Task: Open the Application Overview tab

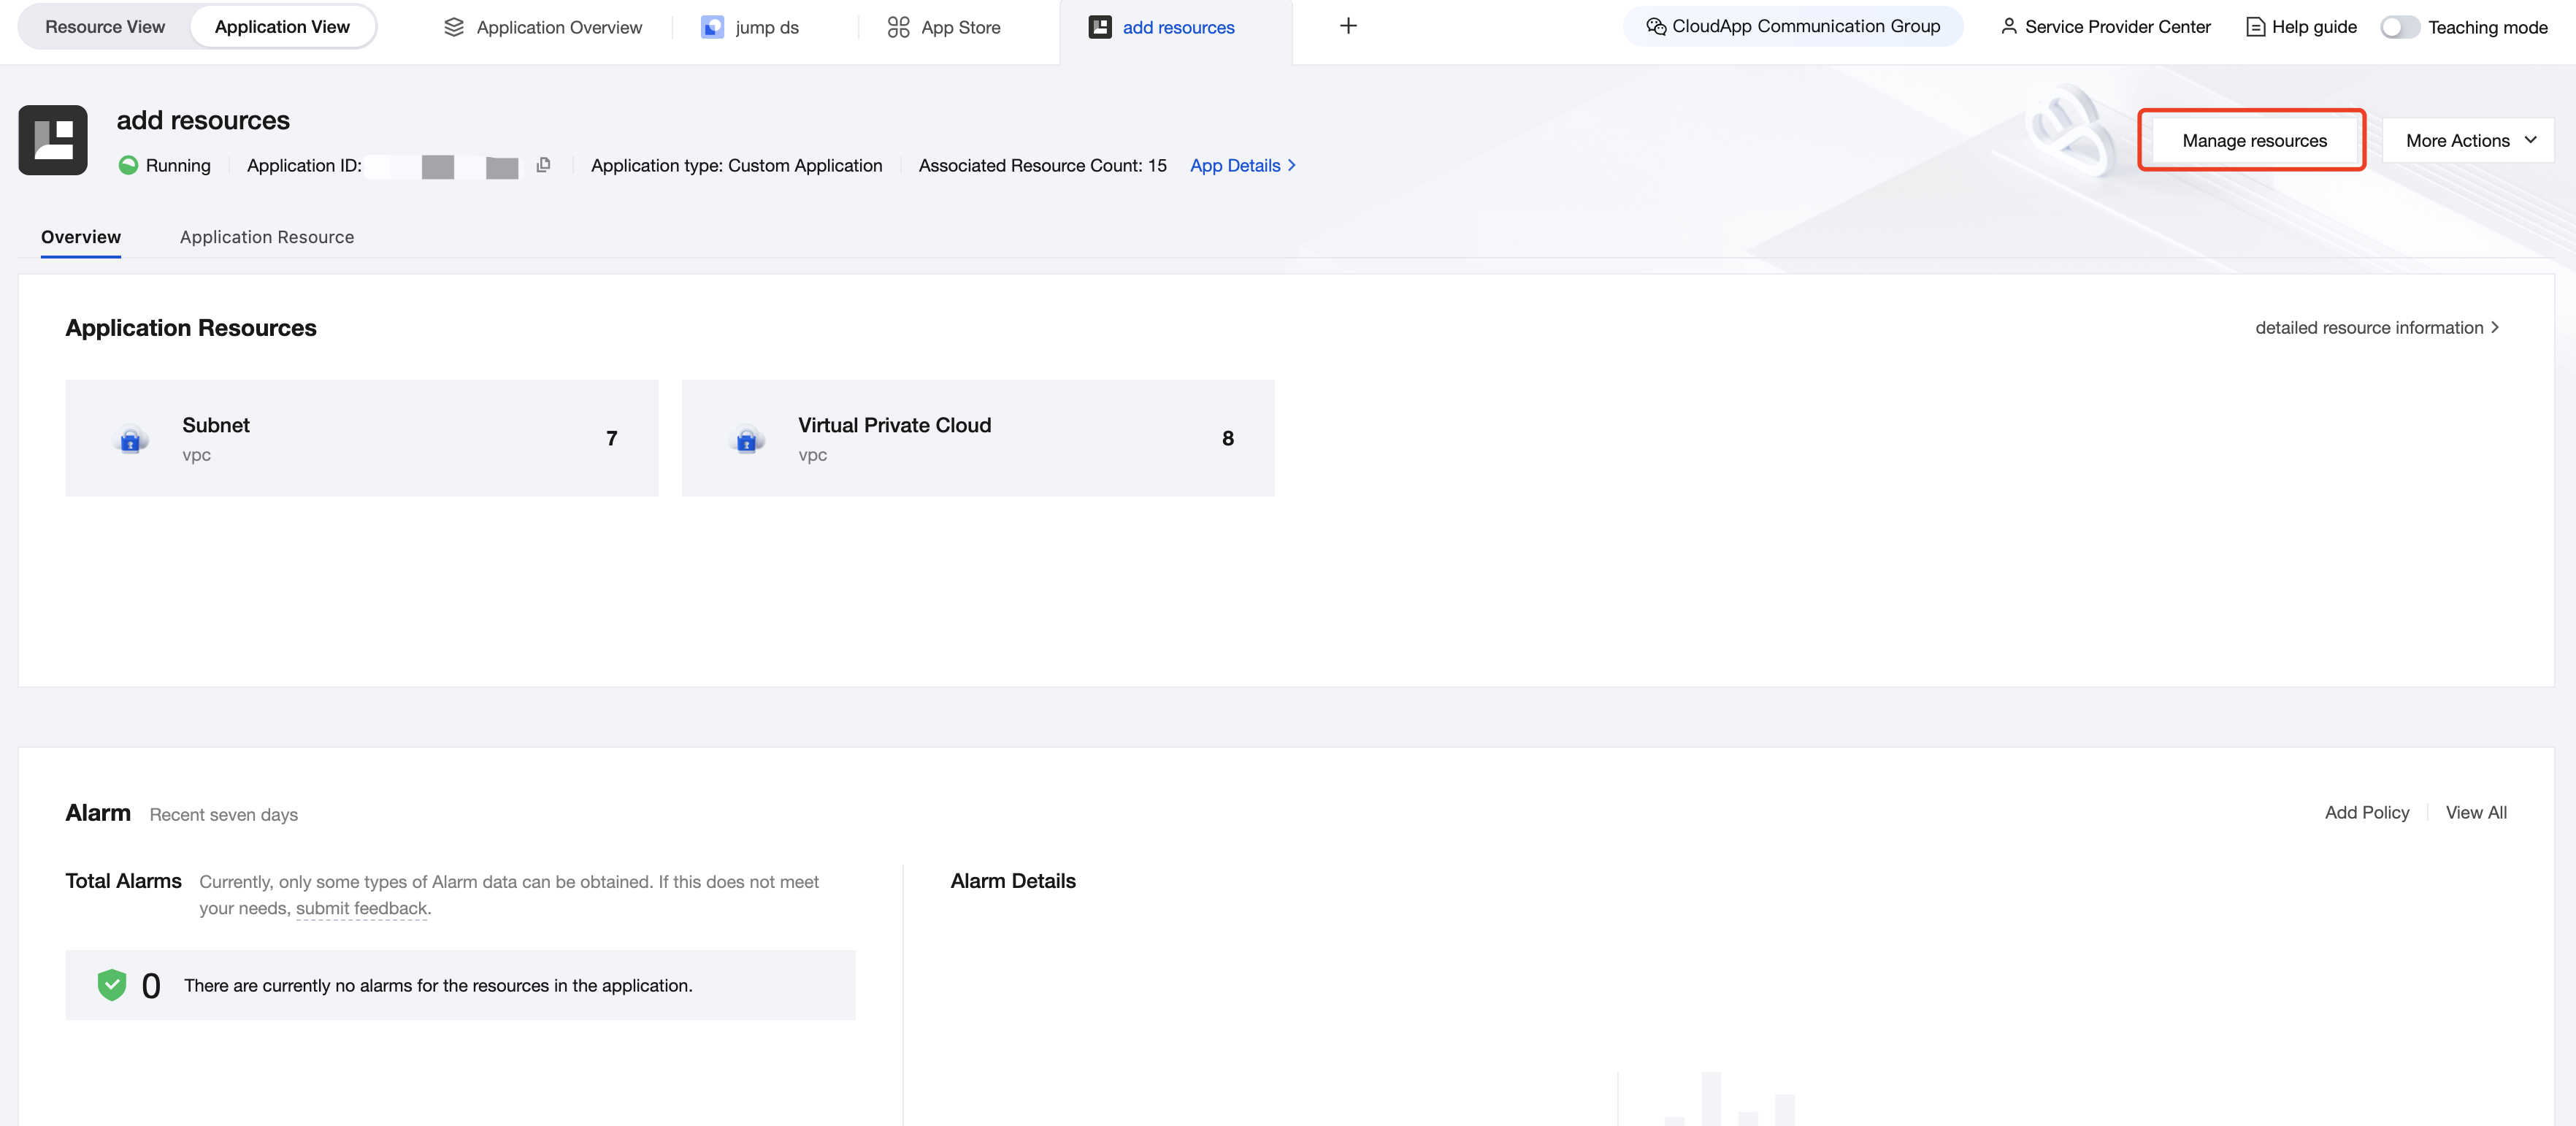Action: pyautogui.click(x=543, y=27)
